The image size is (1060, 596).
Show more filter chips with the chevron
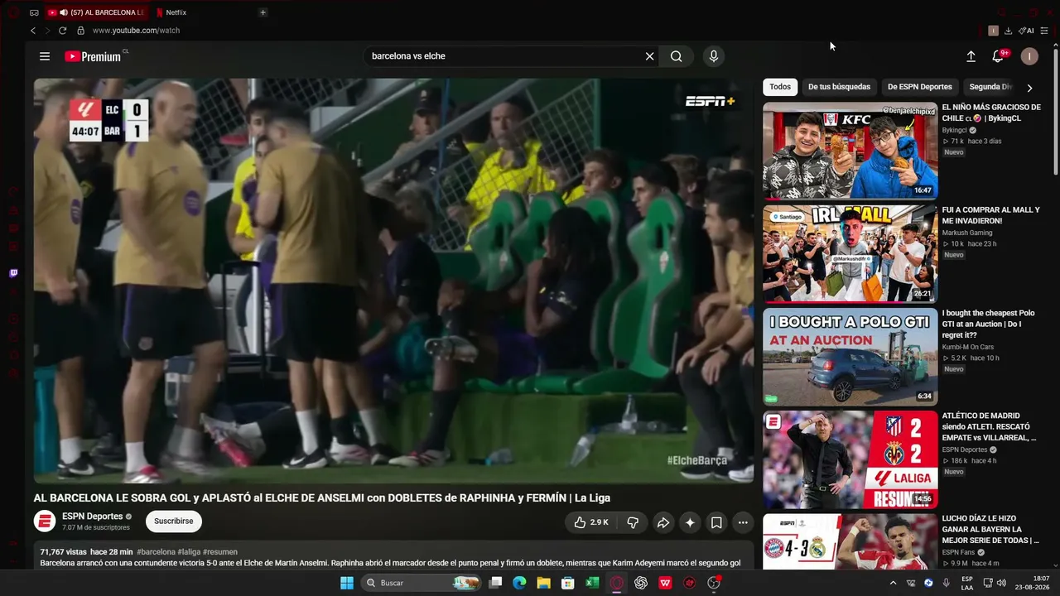click(x=1029, y=88)
